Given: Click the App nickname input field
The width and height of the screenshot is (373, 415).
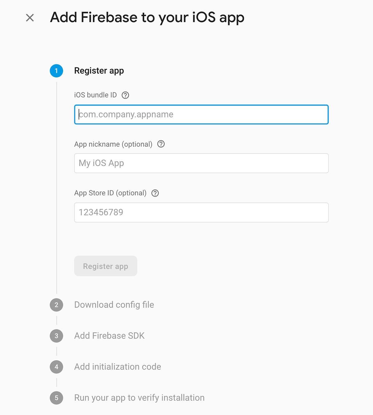Looking at the screenshot, I should click(x=201, y=163).
